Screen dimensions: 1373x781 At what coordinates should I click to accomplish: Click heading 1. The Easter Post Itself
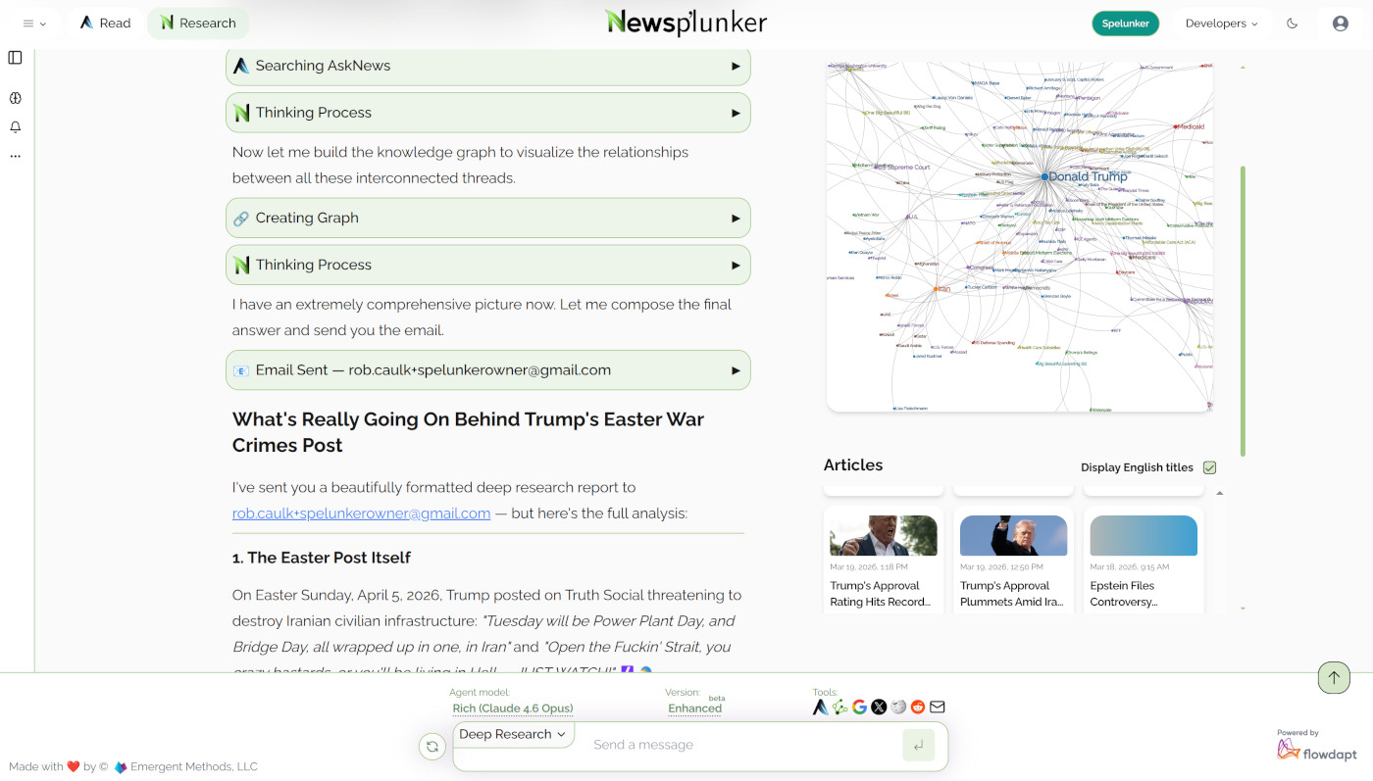(x=322, y=558)
